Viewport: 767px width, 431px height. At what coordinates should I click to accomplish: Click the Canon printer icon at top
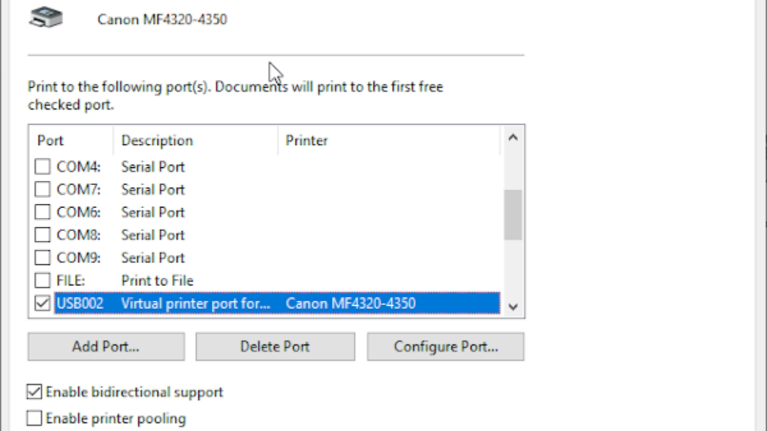pos(46,17)
